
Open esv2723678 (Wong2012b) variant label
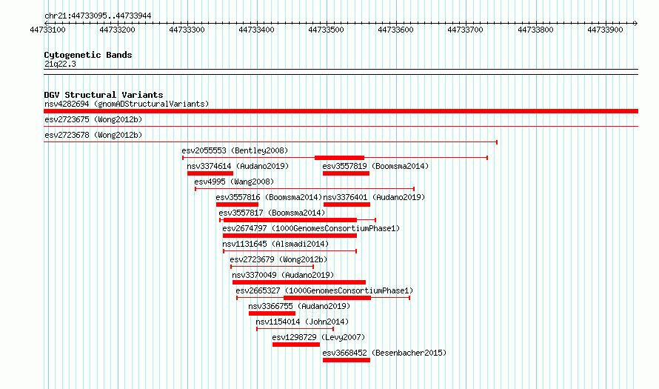click(93, 135)
